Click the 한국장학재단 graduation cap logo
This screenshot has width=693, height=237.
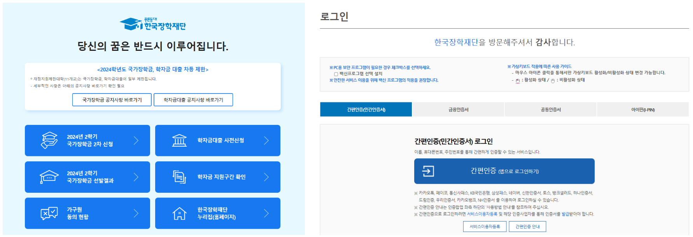tap(153, 24)
